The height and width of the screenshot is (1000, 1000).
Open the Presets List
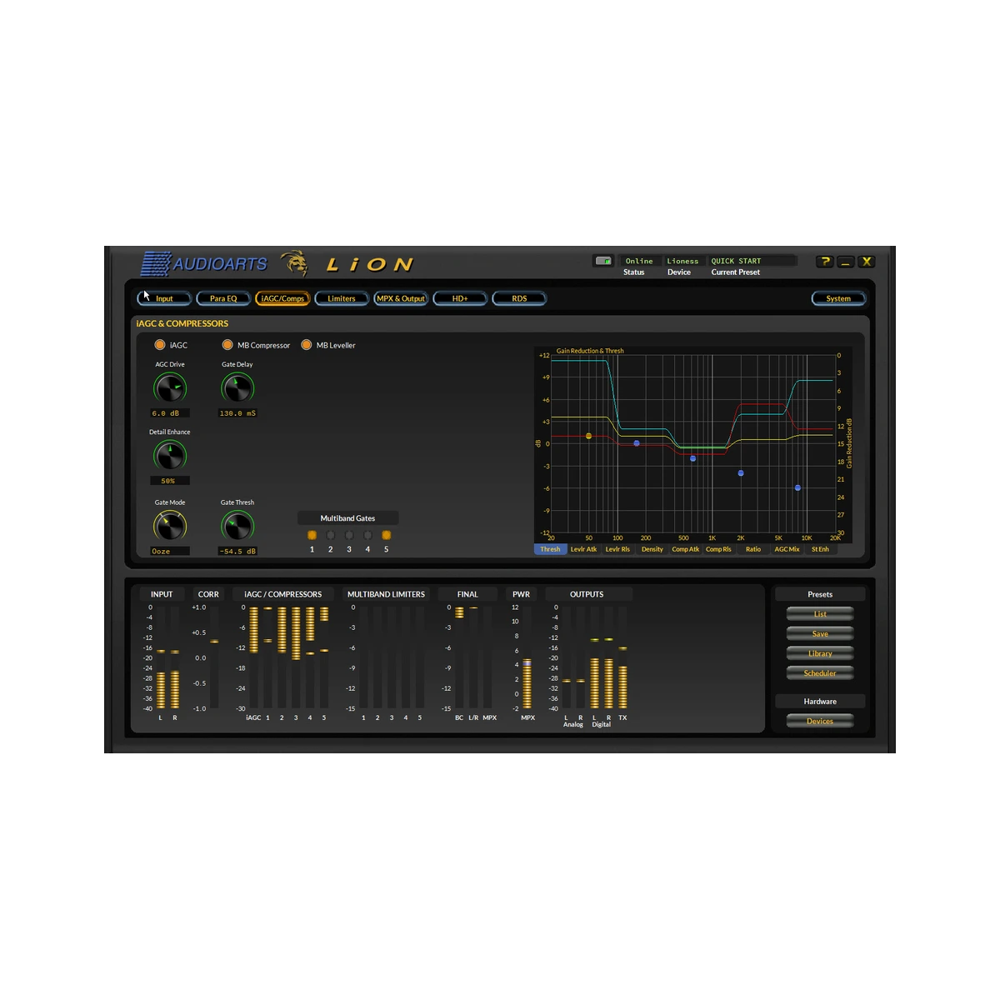click(x=820, y=614)
